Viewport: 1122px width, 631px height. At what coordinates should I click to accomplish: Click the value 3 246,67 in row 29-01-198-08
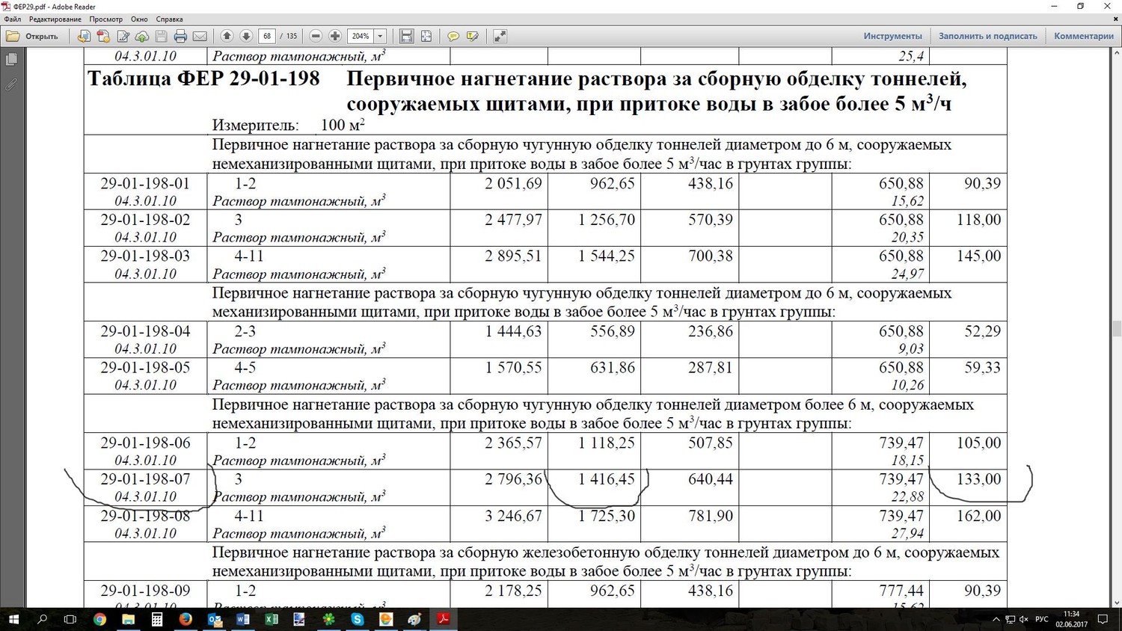pyautogui.click(x=513, y=516)
